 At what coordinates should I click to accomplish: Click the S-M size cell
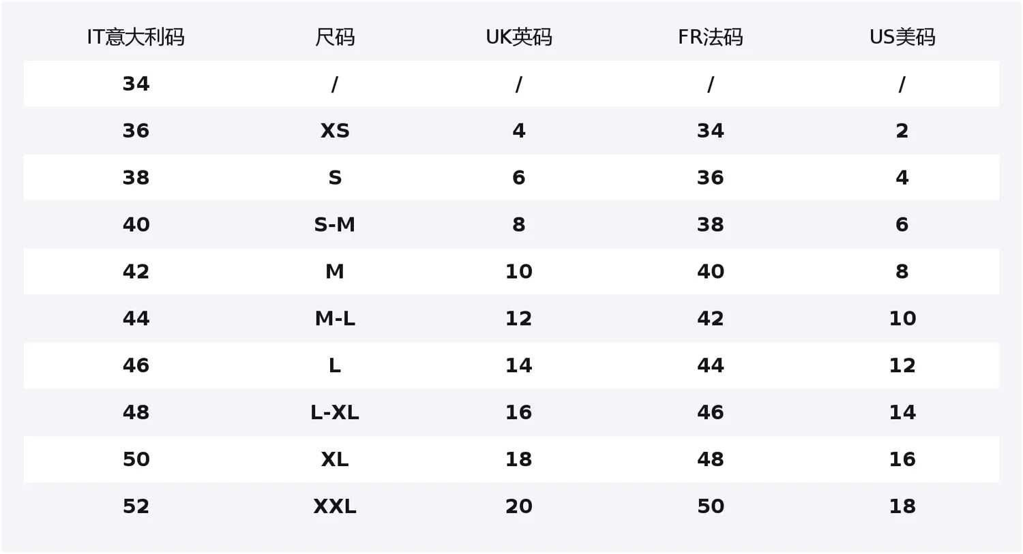click(x=335, y=225)
